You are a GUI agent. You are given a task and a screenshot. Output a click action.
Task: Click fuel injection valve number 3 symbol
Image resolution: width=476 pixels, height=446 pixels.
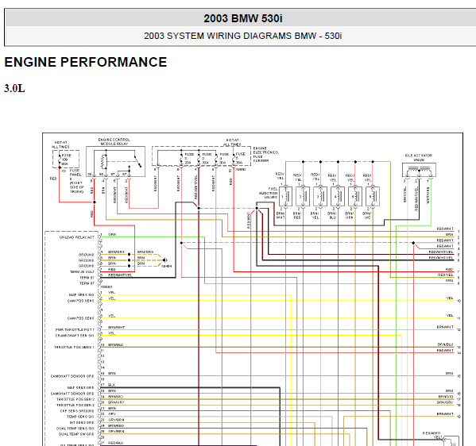click(320, 197)
